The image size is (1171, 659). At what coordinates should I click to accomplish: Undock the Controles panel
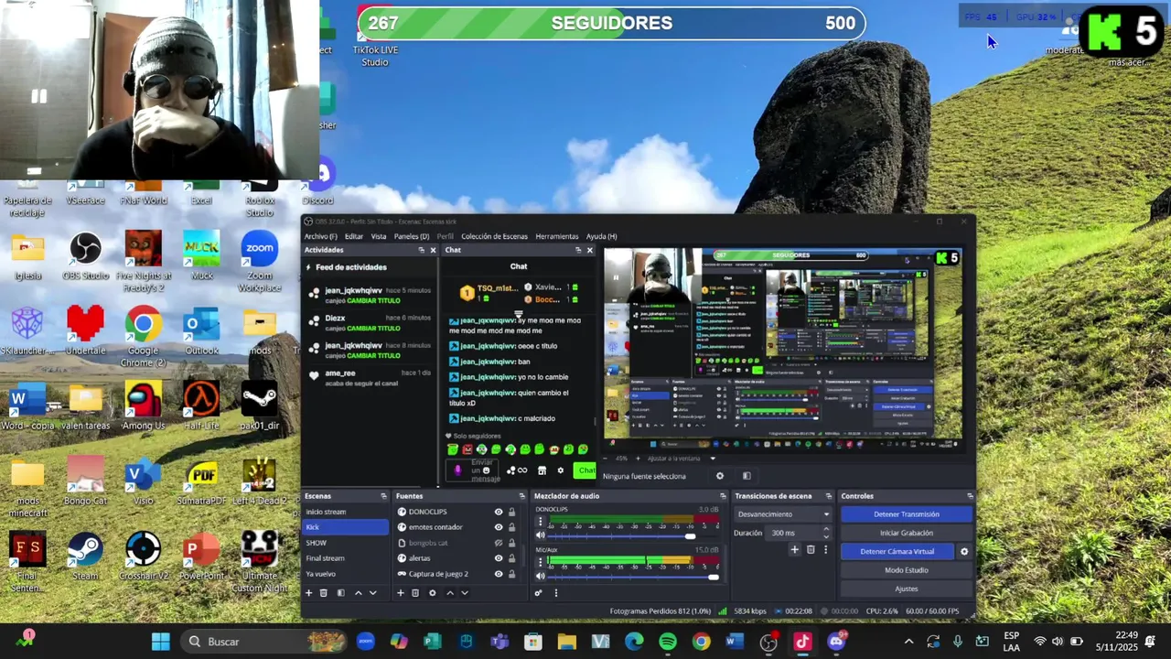pyautogui.click(x=970, y=496)
